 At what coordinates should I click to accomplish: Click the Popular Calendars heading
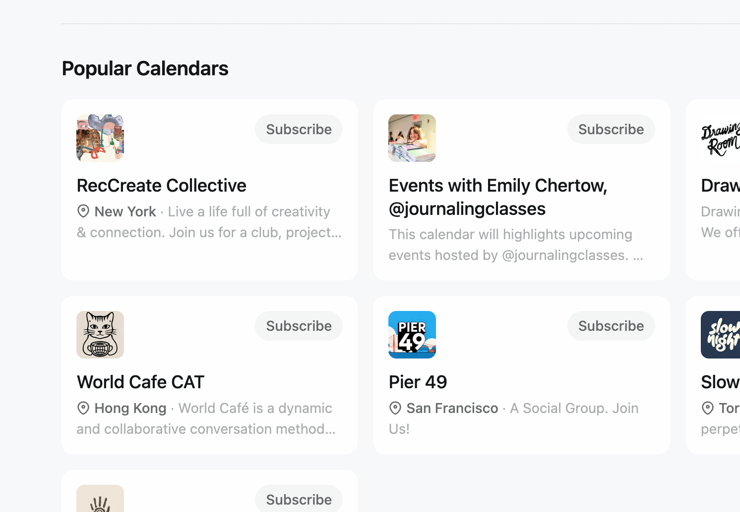[145, 68]
